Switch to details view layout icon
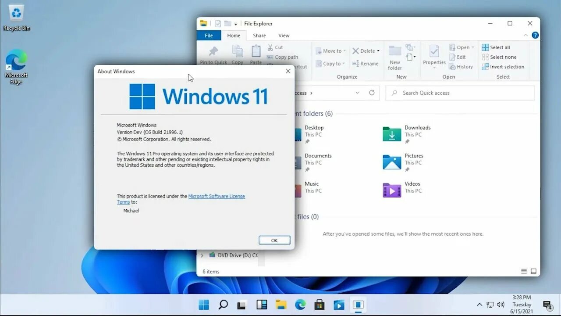The image size is (561, 316). pyautogui.click(x=524, y=271)
